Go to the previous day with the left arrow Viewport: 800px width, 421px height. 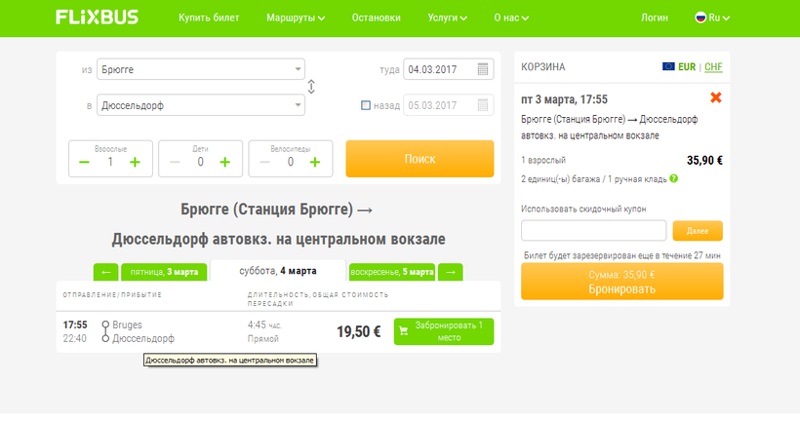point(106,272)
